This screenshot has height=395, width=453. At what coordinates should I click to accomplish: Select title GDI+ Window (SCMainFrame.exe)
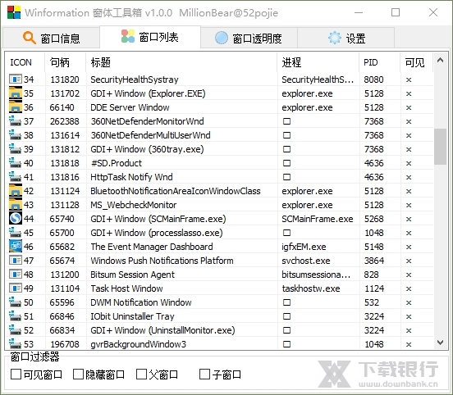[x=158, y=219]
